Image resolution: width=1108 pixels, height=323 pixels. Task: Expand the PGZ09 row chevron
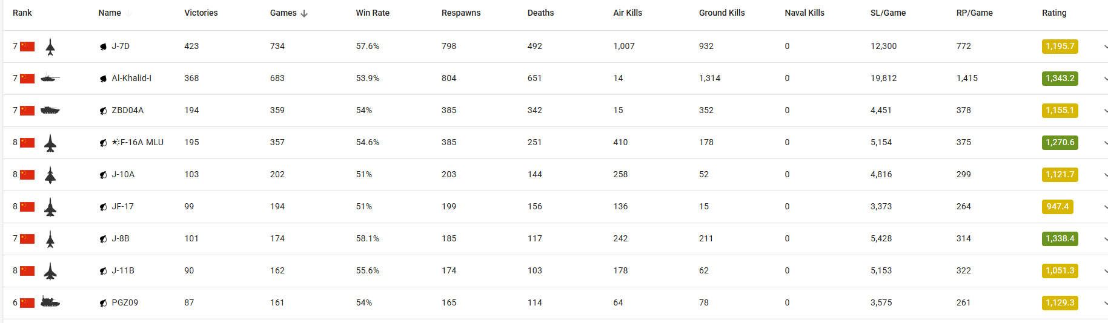pos(1105,303)
